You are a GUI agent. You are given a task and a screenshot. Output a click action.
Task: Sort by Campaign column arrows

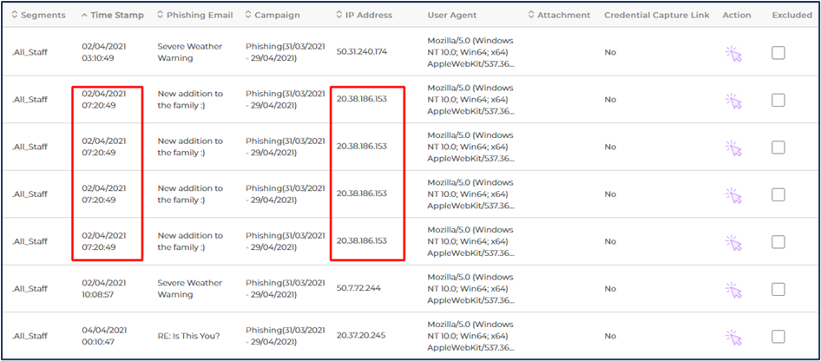[248, 15]
